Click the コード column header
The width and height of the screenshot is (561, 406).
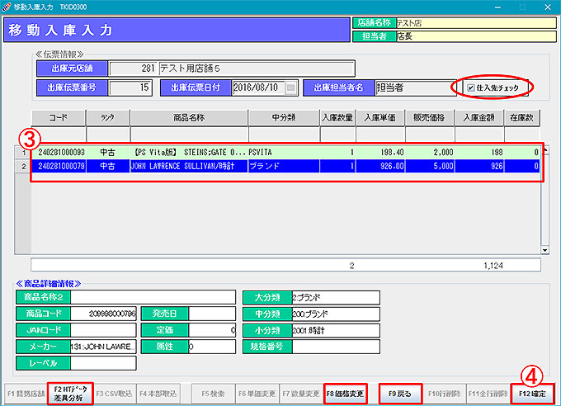click(58, 117)
